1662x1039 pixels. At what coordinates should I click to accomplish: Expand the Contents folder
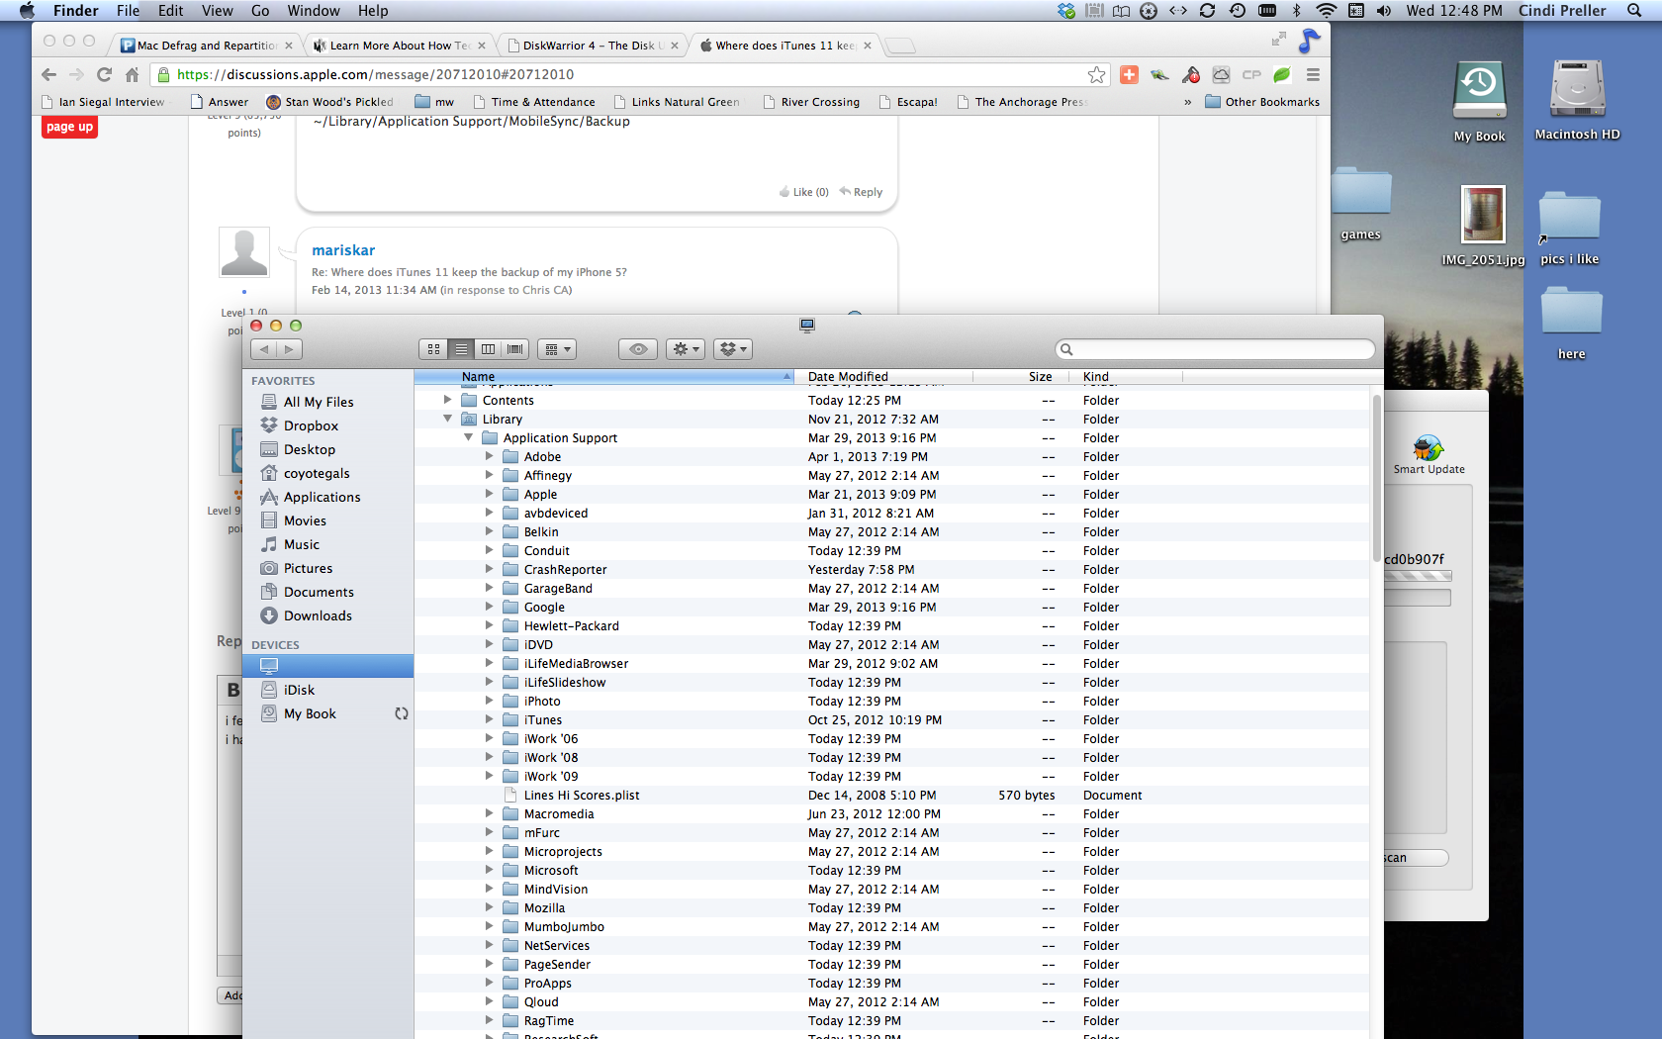pyautogui.click(x=448, y=400)
